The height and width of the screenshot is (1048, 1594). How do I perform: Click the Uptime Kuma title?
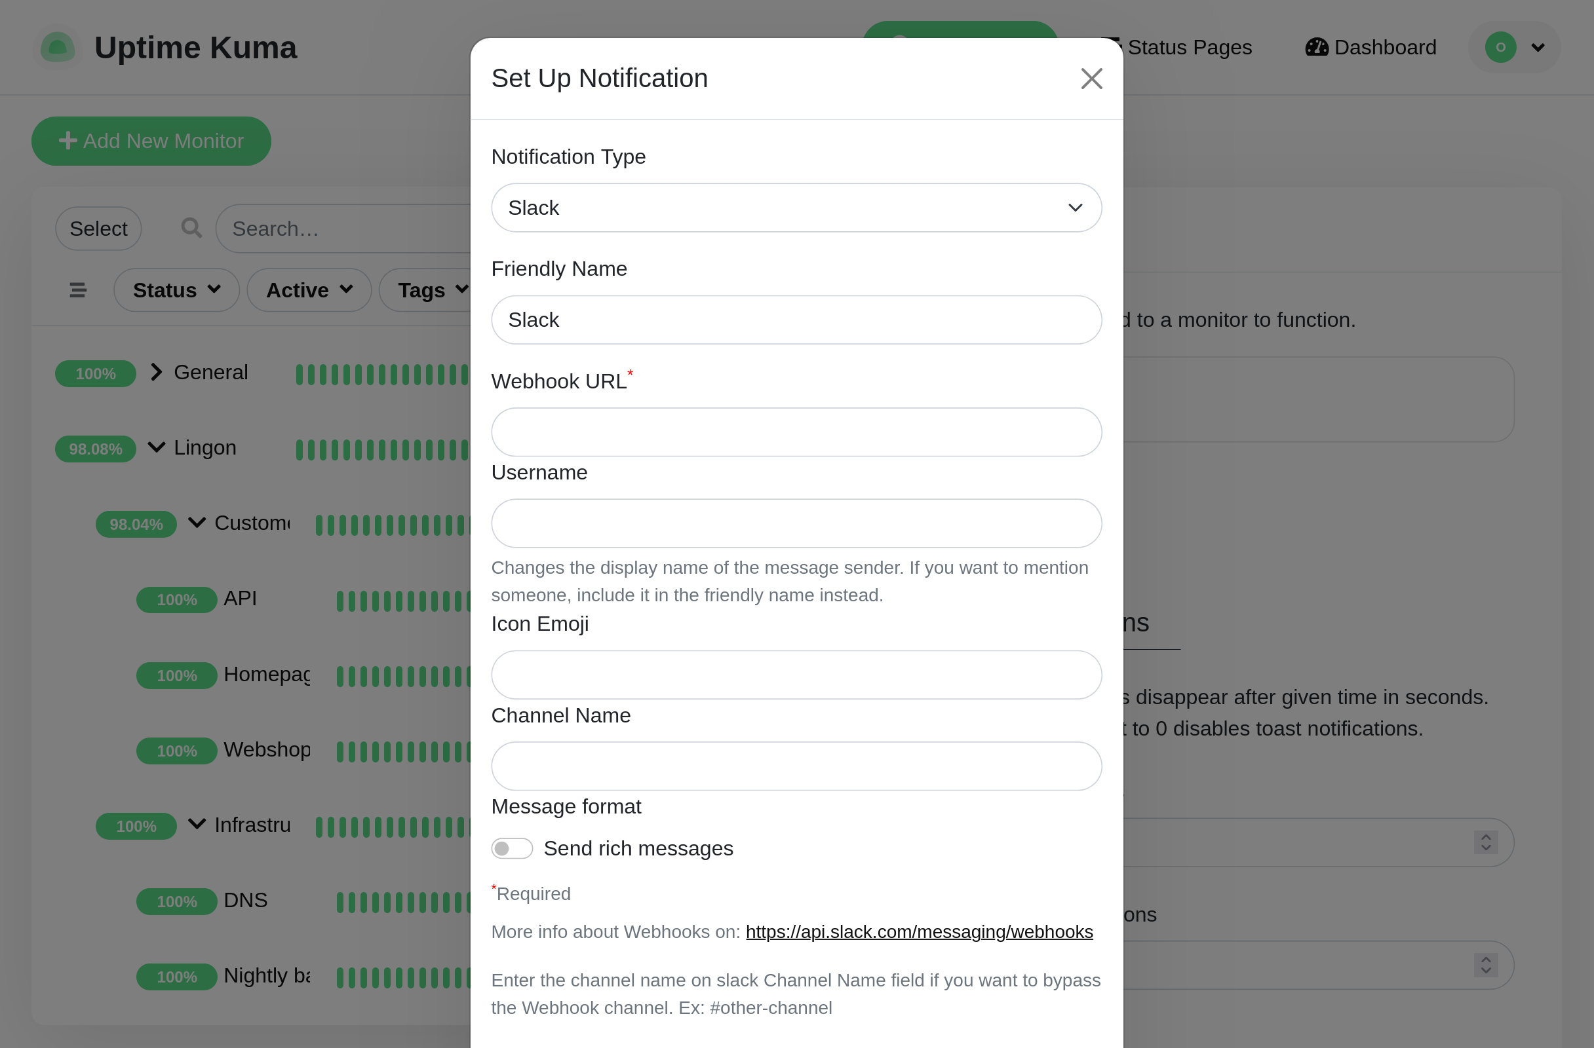195,48
